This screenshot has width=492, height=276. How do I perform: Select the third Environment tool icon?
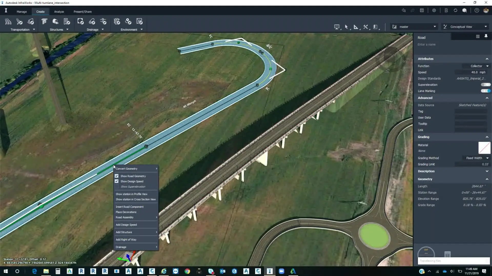point(139,22)
